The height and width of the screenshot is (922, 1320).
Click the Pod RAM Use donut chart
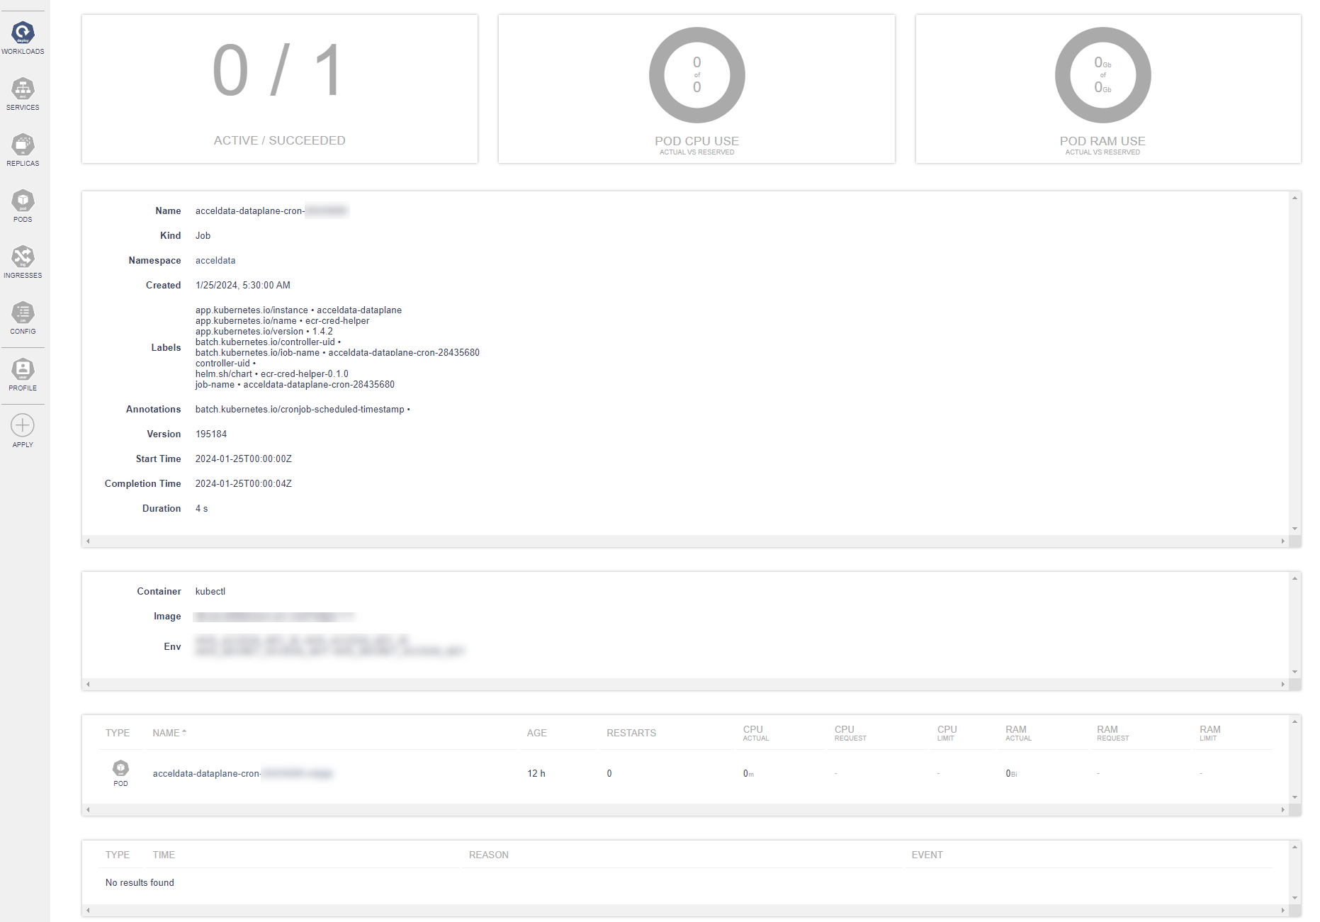pyautogui.click(x=1103, y=75)
